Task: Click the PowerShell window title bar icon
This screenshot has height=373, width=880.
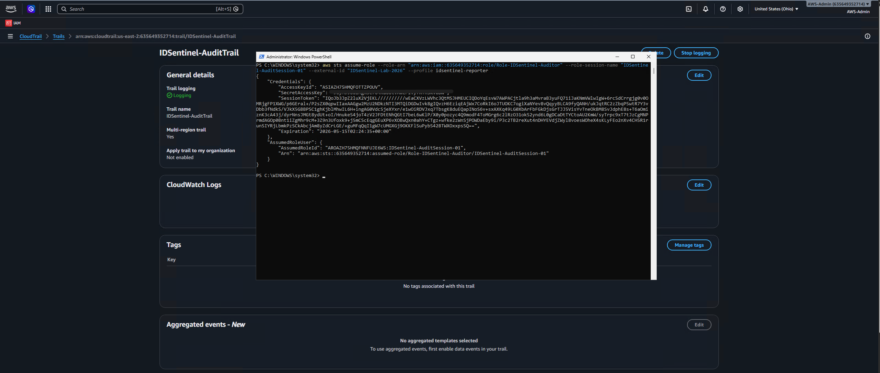Action: pyautogui.click(x=262, y=57)
